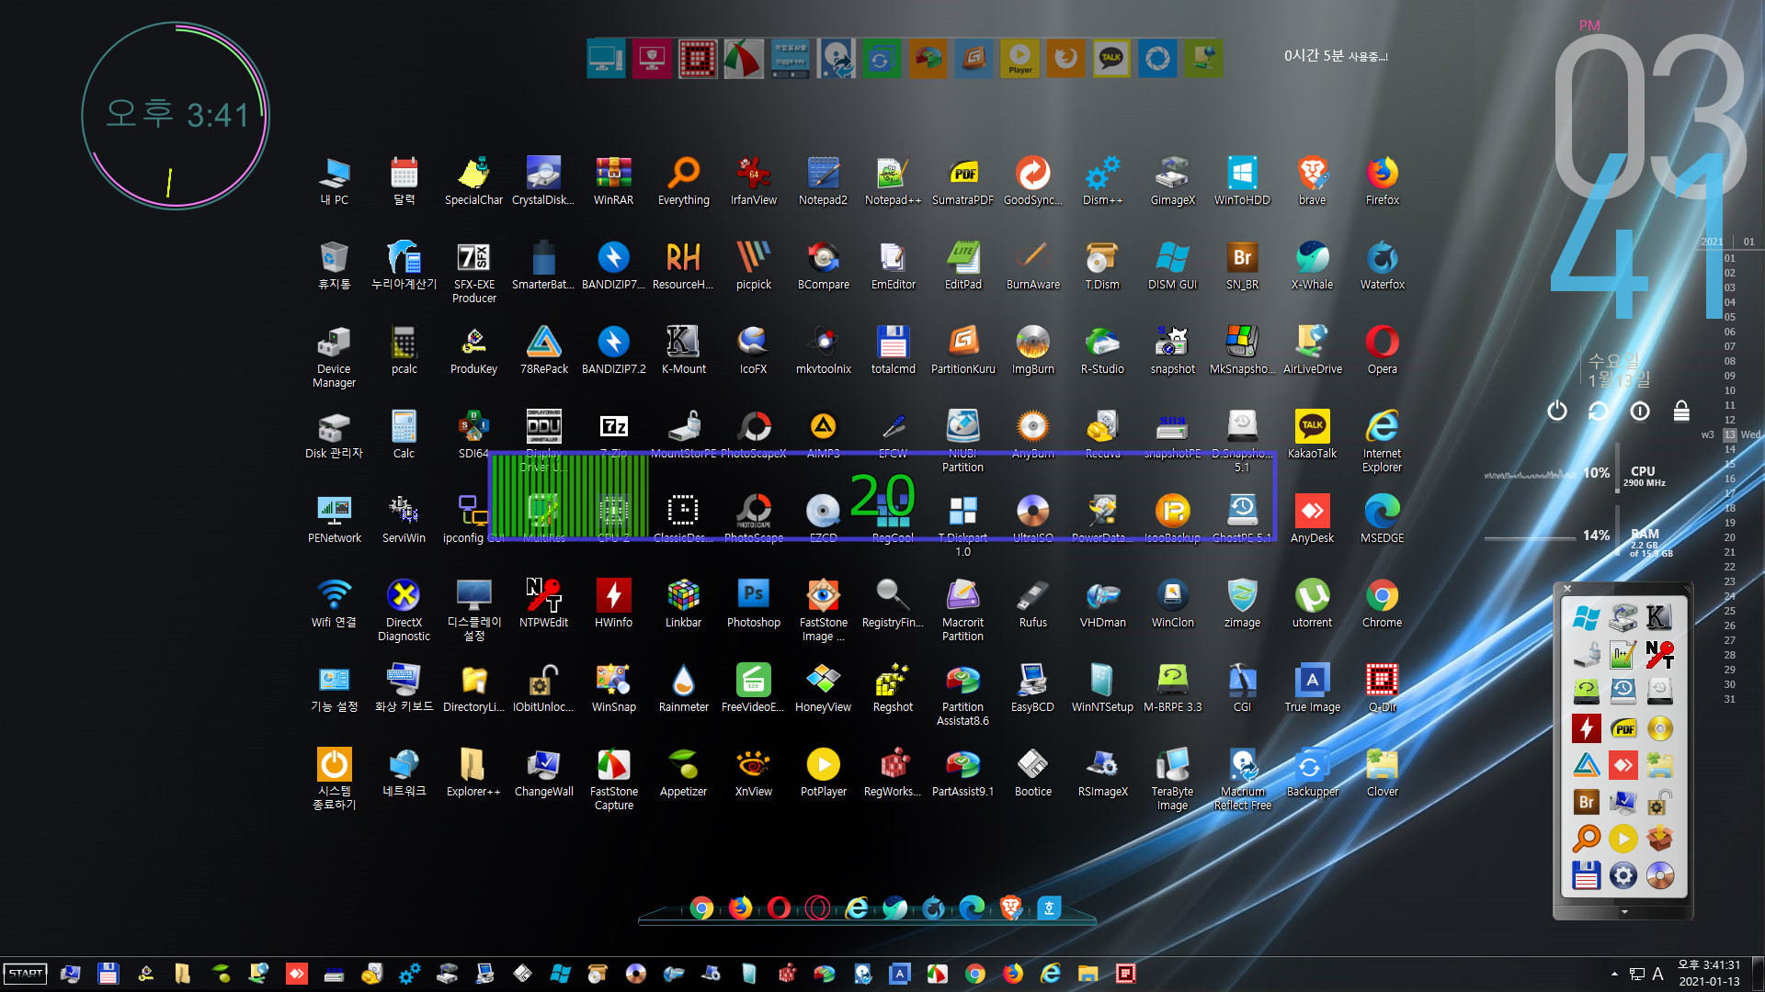Open floppy disk totalcmd taskbar icon
This screenshot has width=1765, height=992.
click(108, 974)
